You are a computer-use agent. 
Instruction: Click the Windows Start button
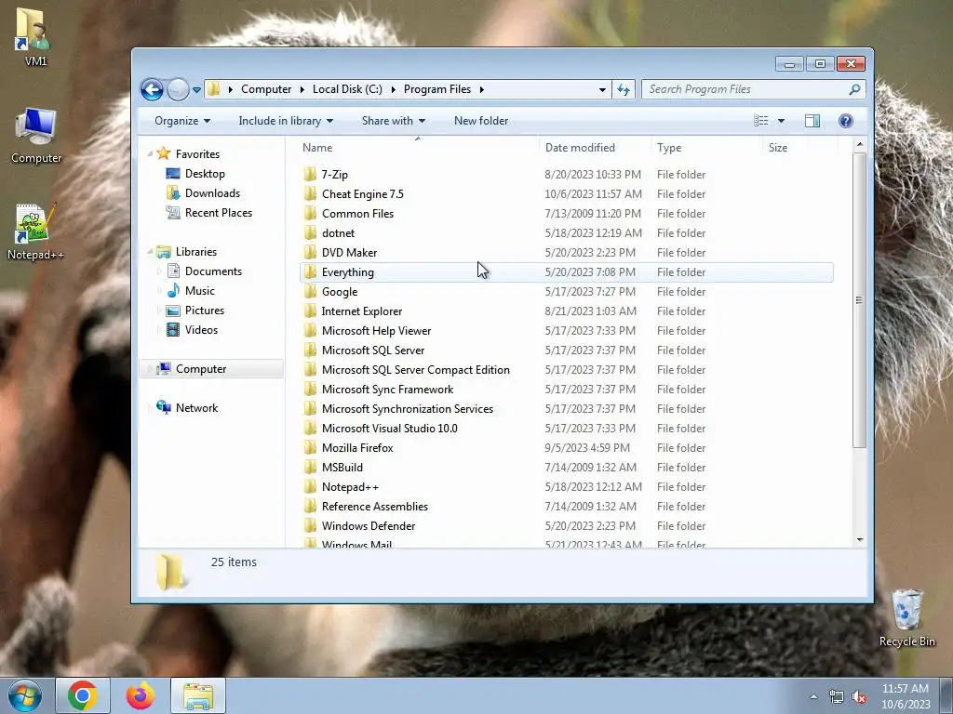pyautogui.click(x=25, y=695)
